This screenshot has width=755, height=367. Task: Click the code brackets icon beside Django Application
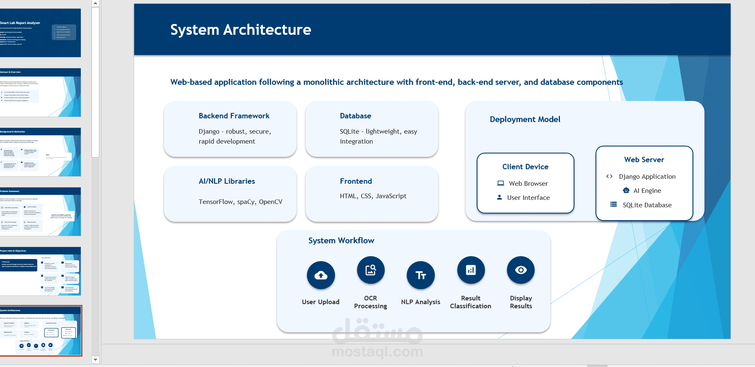coord(609,176)
